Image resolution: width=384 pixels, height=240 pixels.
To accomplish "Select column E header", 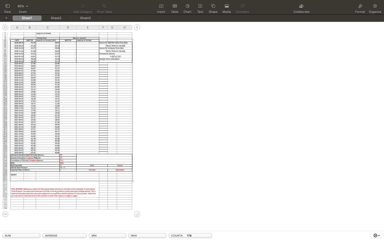I will [x=88, y=27].
